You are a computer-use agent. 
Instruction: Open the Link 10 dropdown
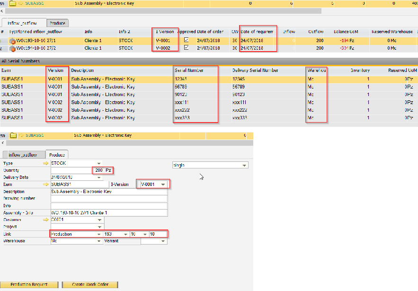tap(145, 234)
